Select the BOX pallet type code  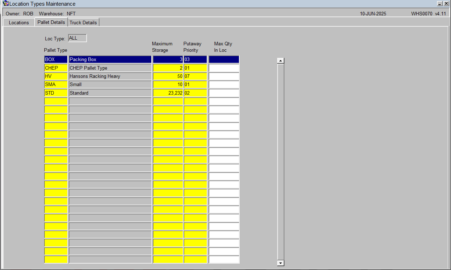(56, 59)
